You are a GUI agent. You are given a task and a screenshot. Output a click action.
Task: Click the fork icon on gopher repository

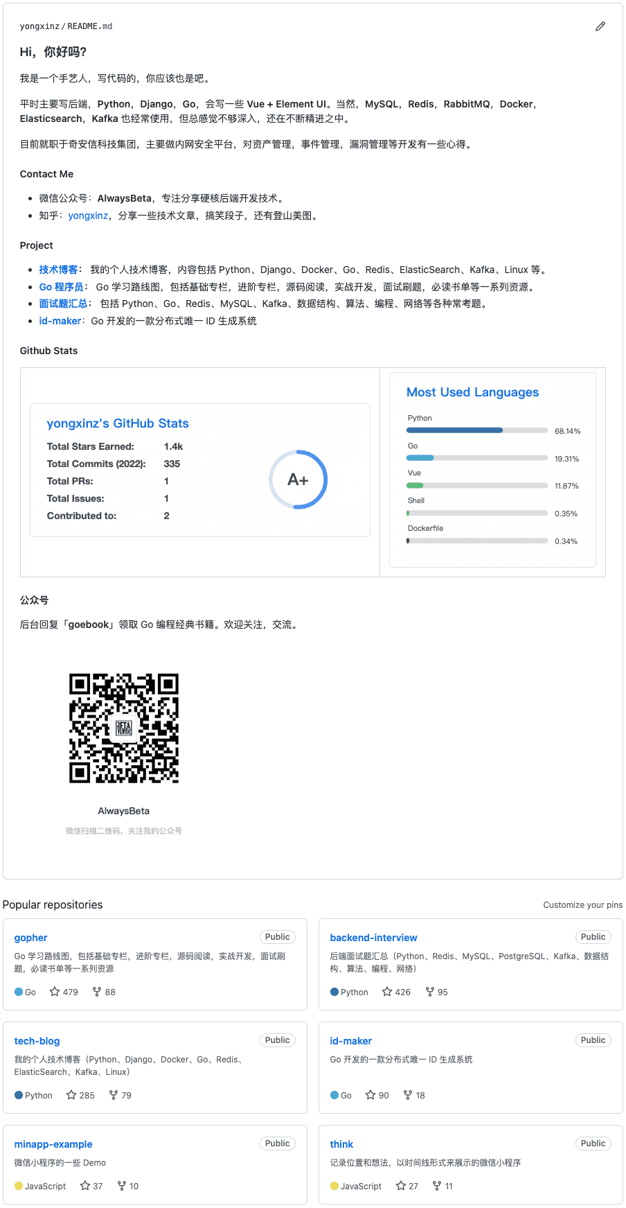point(97,992)
